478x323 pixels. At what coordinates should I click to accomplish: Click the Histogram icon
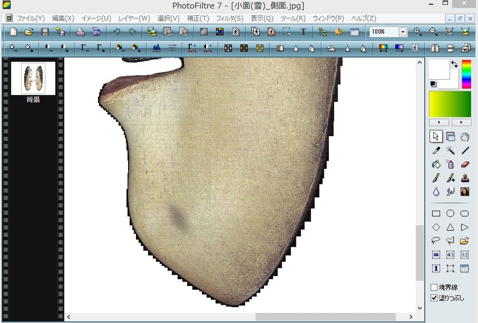pyautogui.click(x=156, y=48)
